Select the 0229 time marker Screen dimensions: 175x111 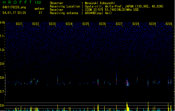(152, 24)
